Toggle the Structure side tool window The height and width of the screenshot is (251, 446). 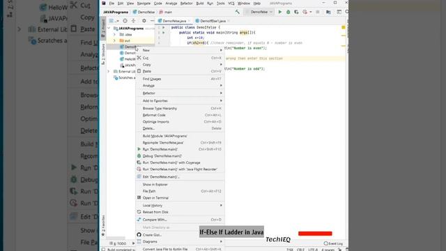click(x=103, y=54)
